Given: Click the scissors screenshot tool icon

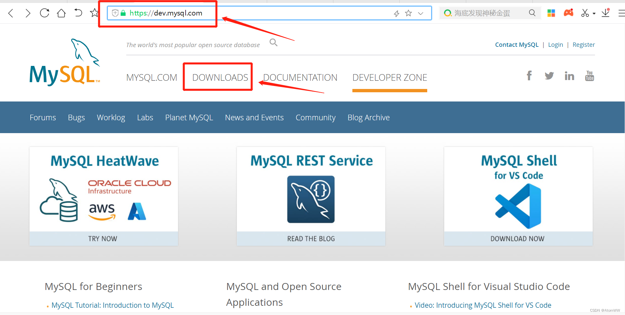Looking at the screenshot, I should [585, 13].
